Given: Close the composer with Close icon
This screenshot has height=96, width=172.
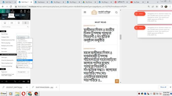Looking at the screenshot, I should click(28, 11).
